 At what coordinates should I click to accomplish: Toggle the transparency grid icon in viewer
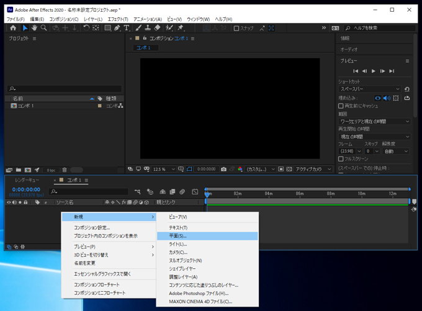(289, 169)
